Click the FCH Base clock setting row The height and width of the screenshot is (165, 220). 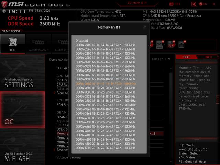tap(63, 105)
